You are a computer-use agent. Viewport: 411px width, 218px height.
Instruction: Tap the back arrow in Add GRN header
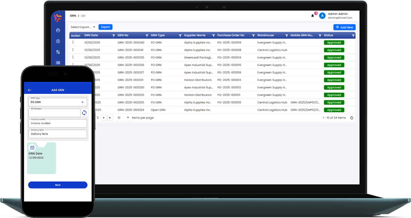[x=30, y=90]
